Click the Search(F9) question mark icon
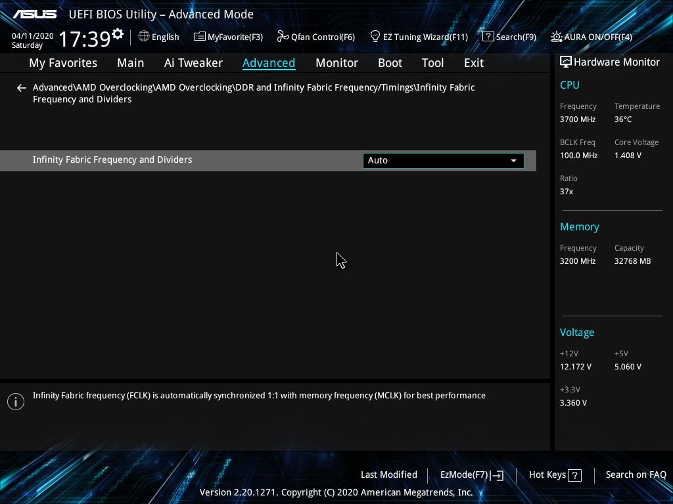 (x=488, y=37)
